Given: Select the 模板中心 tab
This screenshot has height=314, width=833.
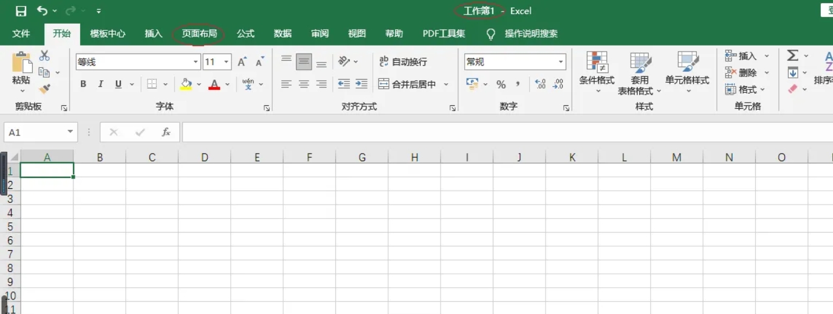Looking at the screenshot, I should 108,33.
